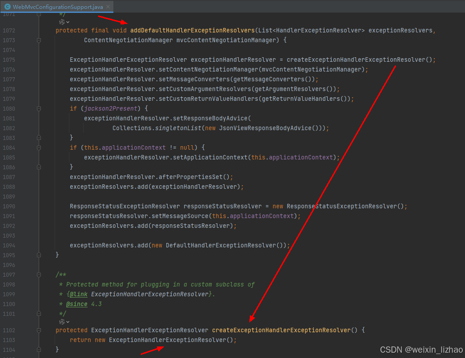Switch to the WebMvcConfigurationSupport.java tab
This screenshot has height=358, width=465.
(58, 7)
